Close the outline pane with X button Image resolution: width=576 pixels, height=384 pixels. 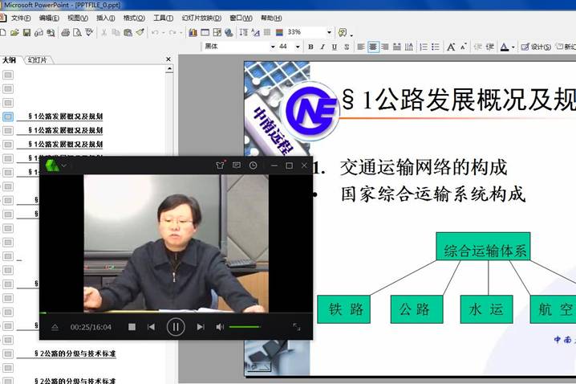(x=168, y=59)
